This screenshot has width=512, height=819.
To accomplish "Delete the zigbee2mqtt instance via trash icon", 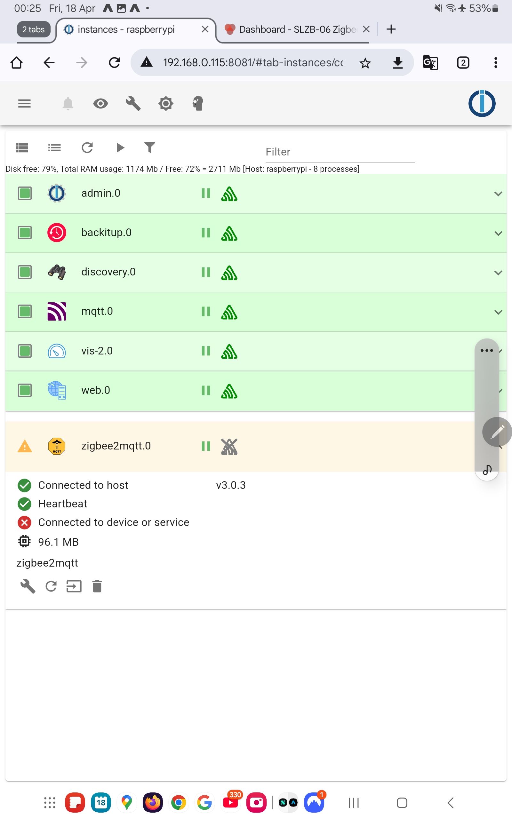I will click(x=97, y=586).
